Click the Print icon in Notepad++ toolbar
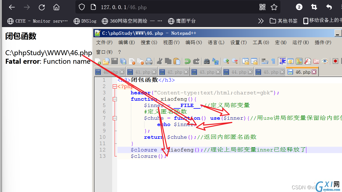 point(149,61)
